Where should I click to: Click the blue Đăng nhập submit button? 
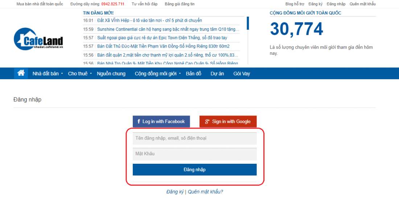pos(195,170)
